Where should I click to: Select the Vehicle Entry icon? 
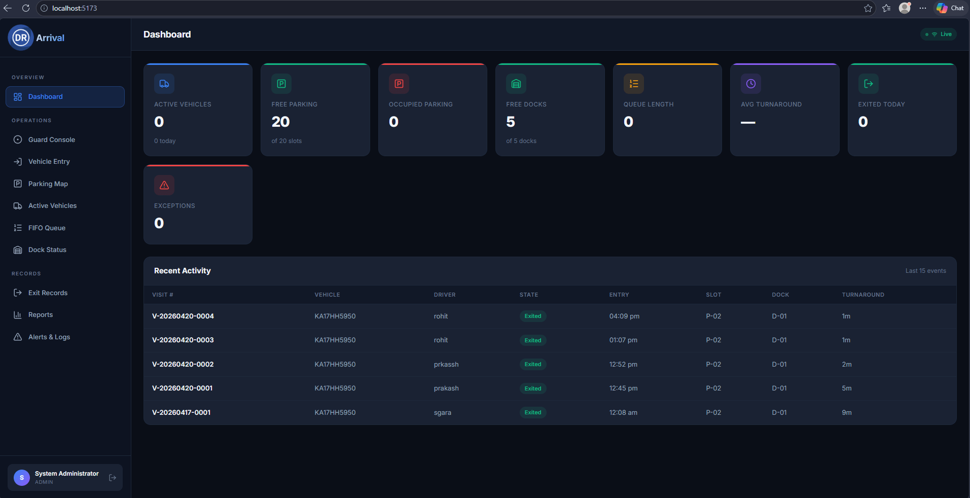click(18, 161)
